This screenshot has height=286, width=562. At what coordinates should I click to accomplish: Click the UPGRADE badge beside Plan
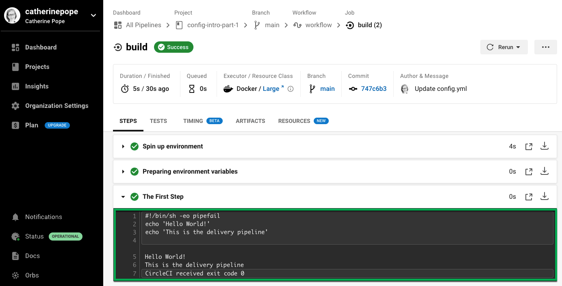[x=57, y=125]
